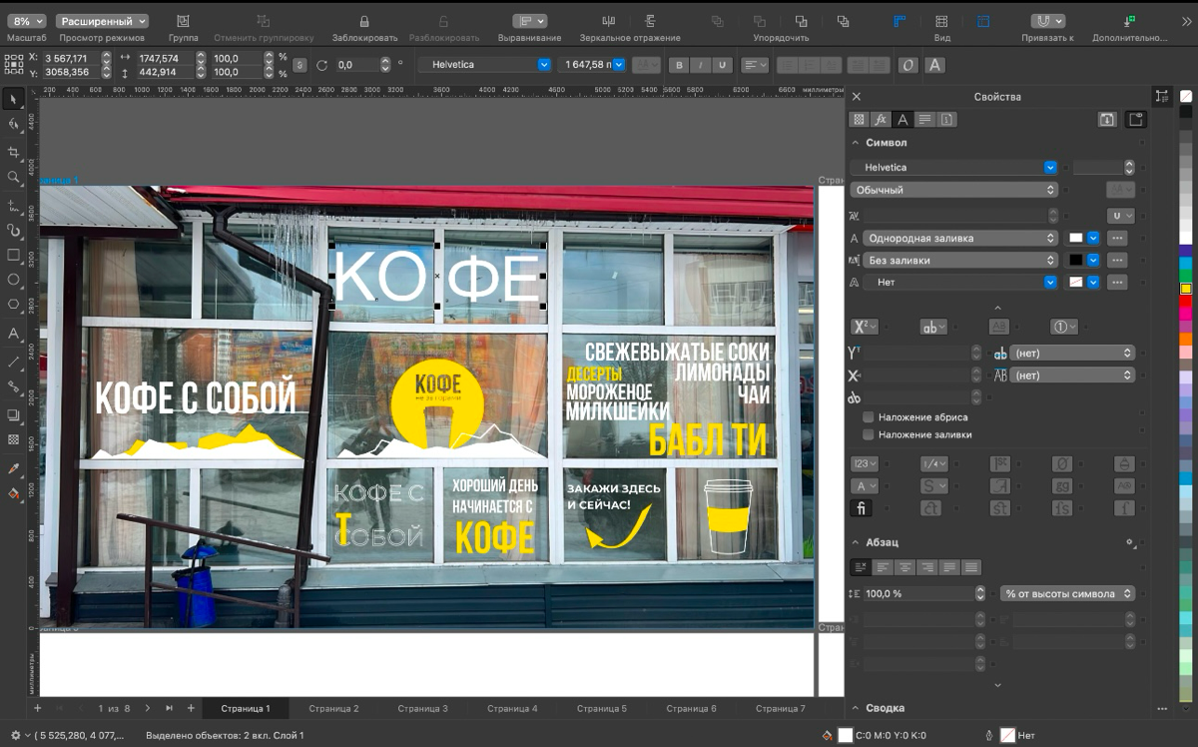This screenshot has width=1198, height=747.
Task: Click the Заблокировать lock icon
Action: pyautogui.click(x=364, y=21)
